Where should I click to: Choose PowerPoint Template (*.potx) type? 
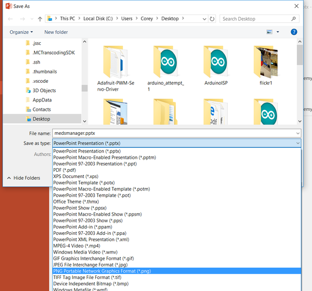(177, 183)
